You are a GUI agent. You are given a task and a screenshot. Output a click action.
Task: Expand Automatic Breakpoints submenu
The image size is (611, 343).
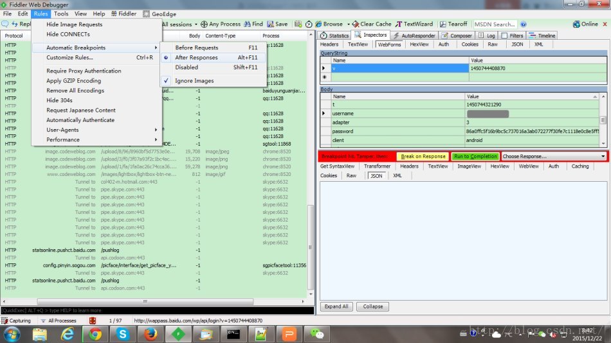(96, 48)
